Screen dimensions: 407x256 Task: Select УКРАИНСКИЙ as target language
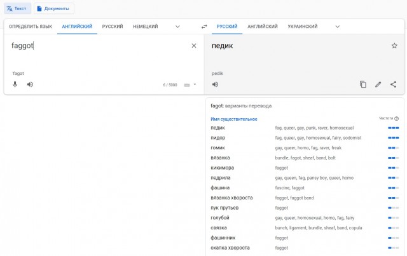[x=303, y=27]
